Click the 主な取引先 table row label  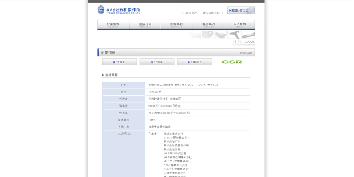[123, 134]
